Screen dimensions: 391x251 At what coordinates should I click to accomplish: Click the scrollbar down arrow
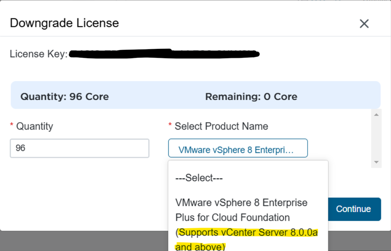coord(376,162)
